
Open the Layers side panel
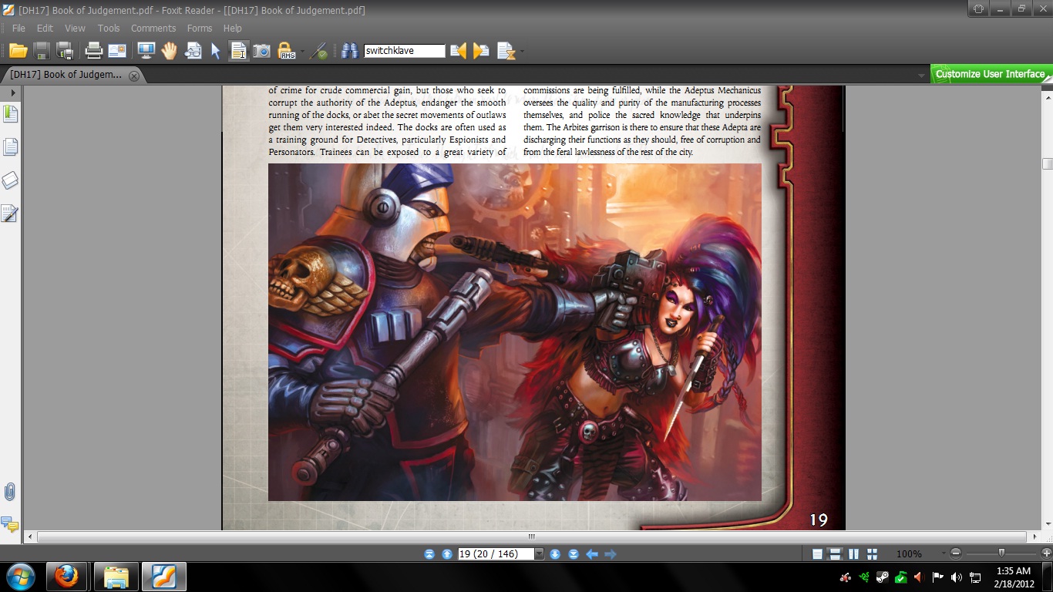pyautogui.click(x=11, y=180)
